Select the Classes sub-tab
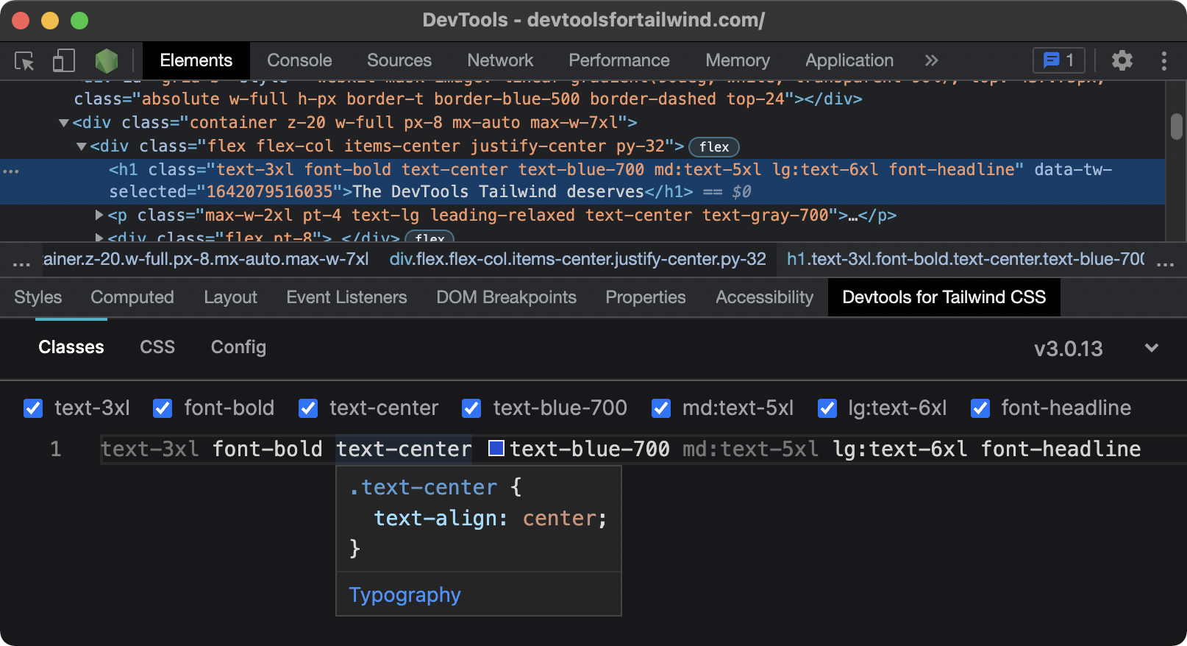The image size is (1187, 646). tap(71, 347)
